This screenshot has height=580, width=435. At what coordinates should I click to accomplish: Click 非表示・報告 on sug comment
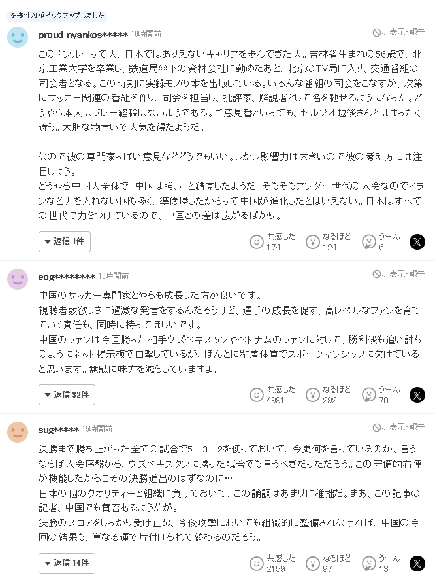[398, 427]
